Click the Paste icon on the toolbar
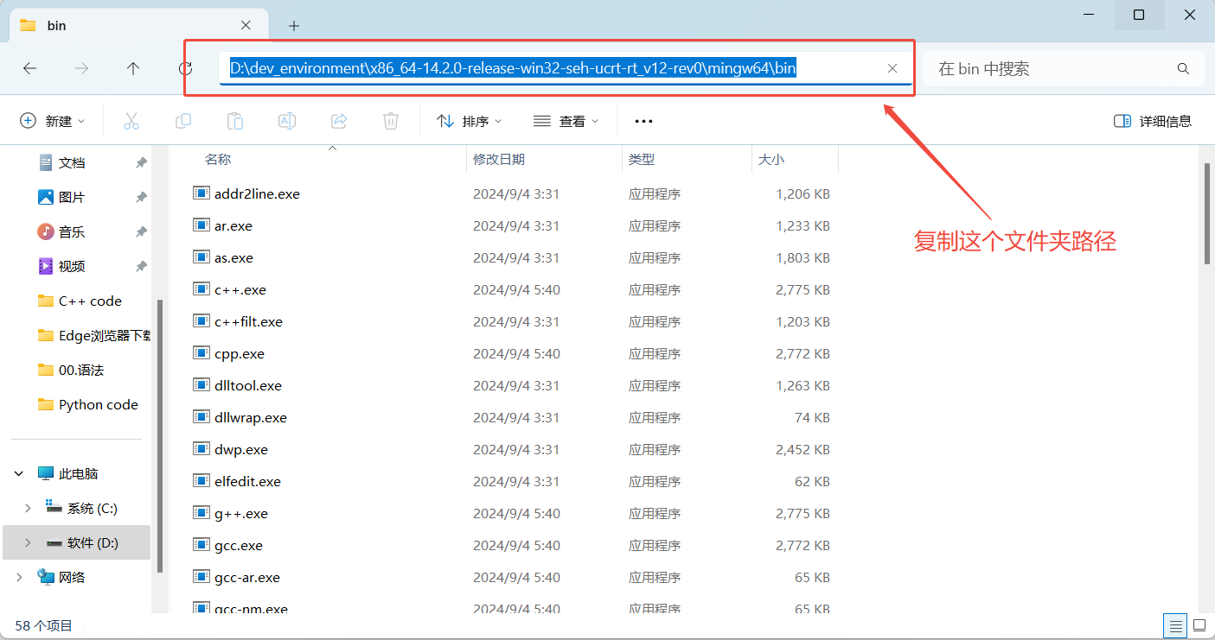Viewport: 1215px width, 640px height. click(x=234, y=121)
